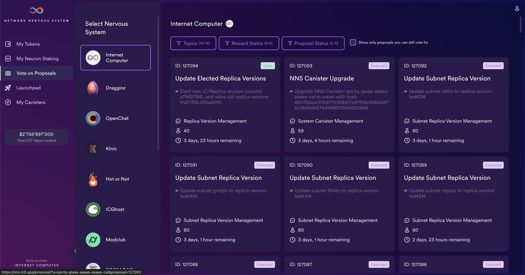Go to My Tokens menu item
This screenshot has width=525, height=275.
(x=36, y=44)
